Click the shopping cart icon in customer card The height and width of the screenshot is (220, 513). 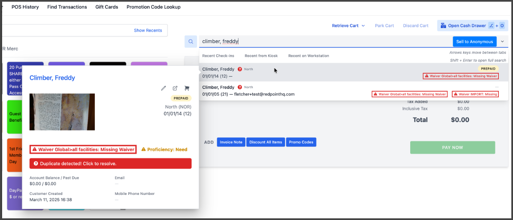(x=187, y=88)
